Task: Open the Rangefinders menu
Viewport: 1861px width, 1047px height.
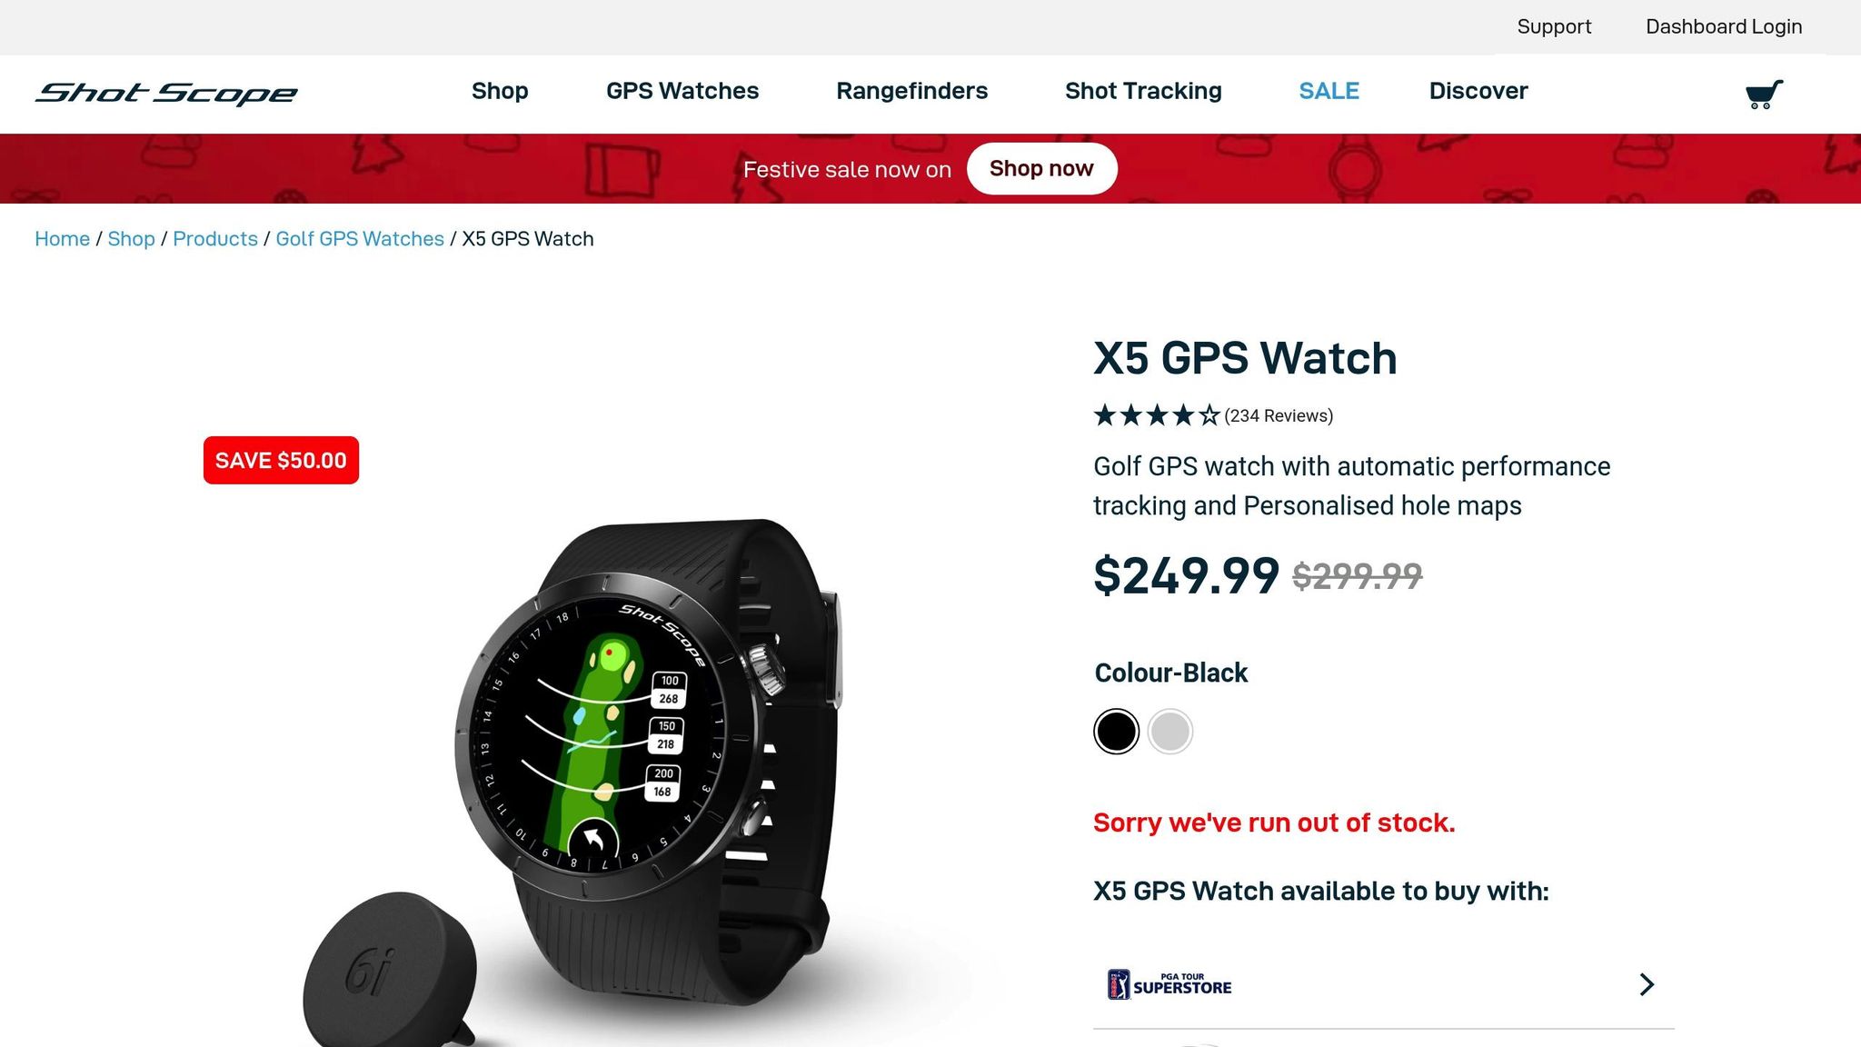Action: tap(911, 91)
